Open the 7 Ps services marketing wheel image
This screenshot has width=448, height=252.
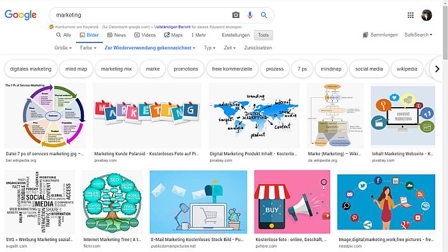[45, 115]
